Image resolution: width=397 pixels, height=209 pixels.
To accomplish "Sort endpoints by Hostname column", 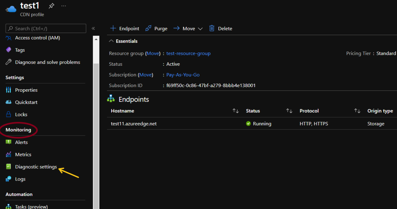I will (x=235, y=111).
